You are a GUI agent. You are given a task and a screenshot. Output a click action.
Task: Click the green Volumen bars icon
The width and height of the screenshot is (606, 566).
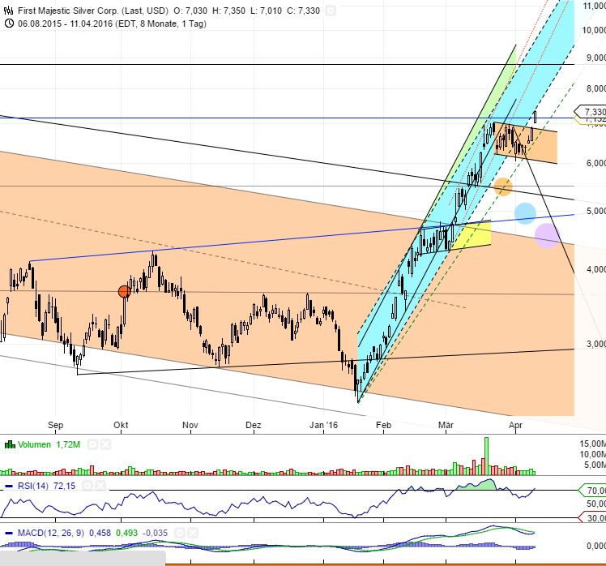click(x=9, y=444)
